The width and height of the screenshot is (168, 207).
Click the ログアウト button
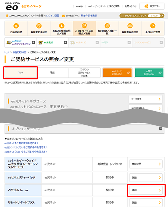(152, 6)
